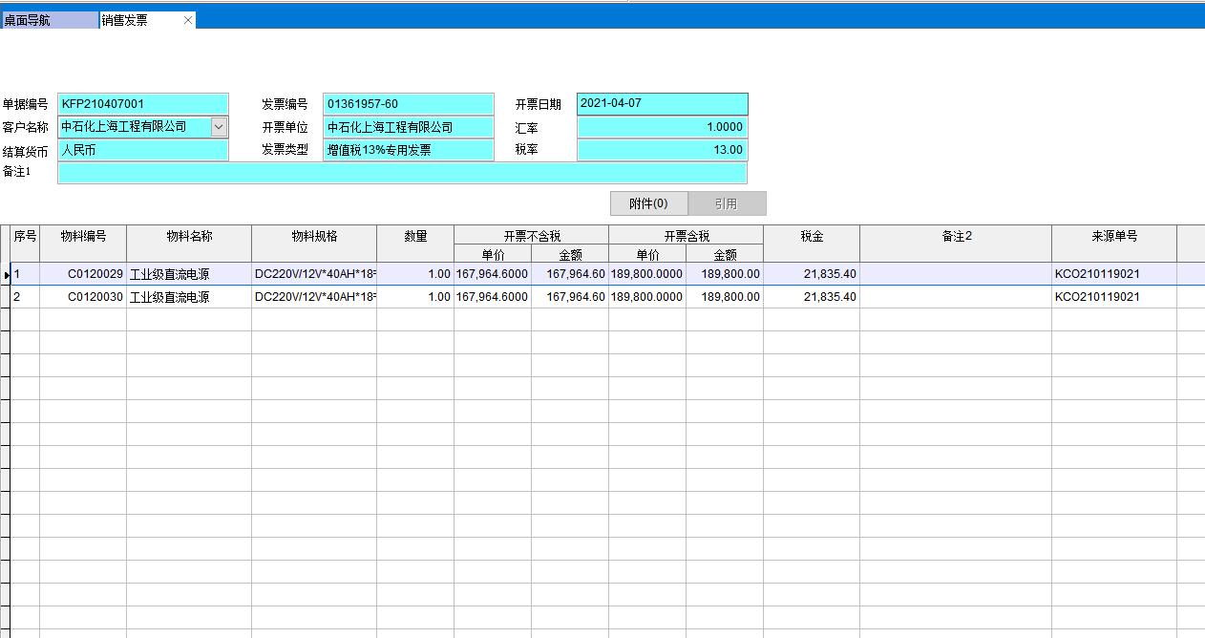
Task: Select the 销售发票 tab
Action: 138,20
